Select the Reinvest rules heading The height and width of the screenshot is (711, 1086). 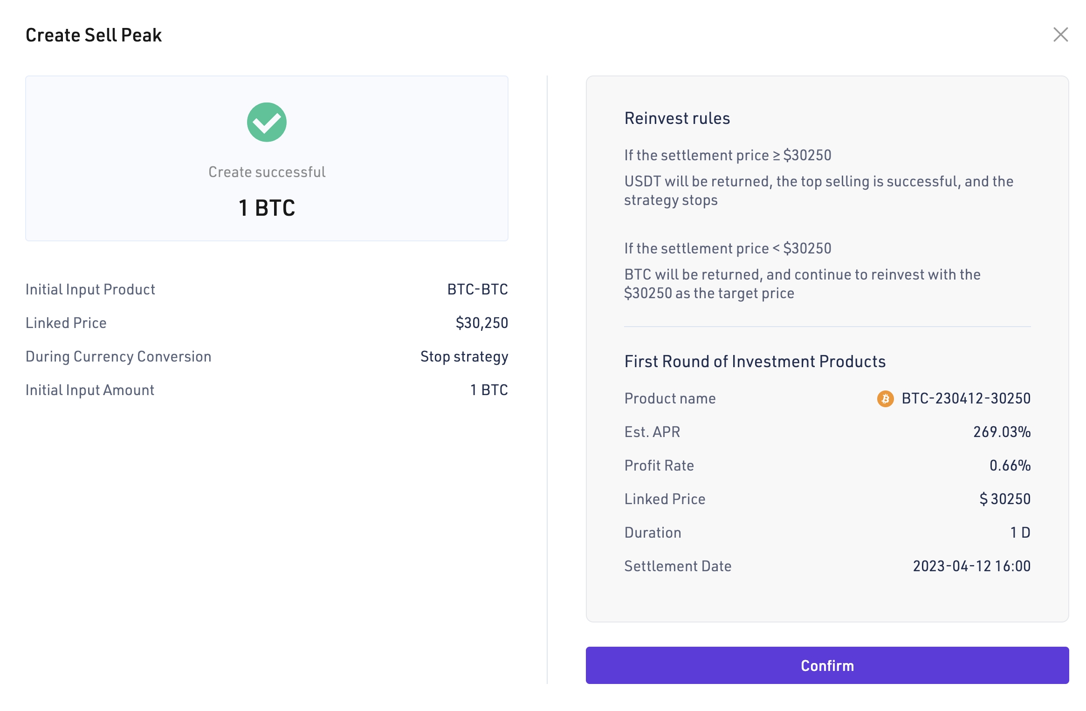(x=678, y=118)
